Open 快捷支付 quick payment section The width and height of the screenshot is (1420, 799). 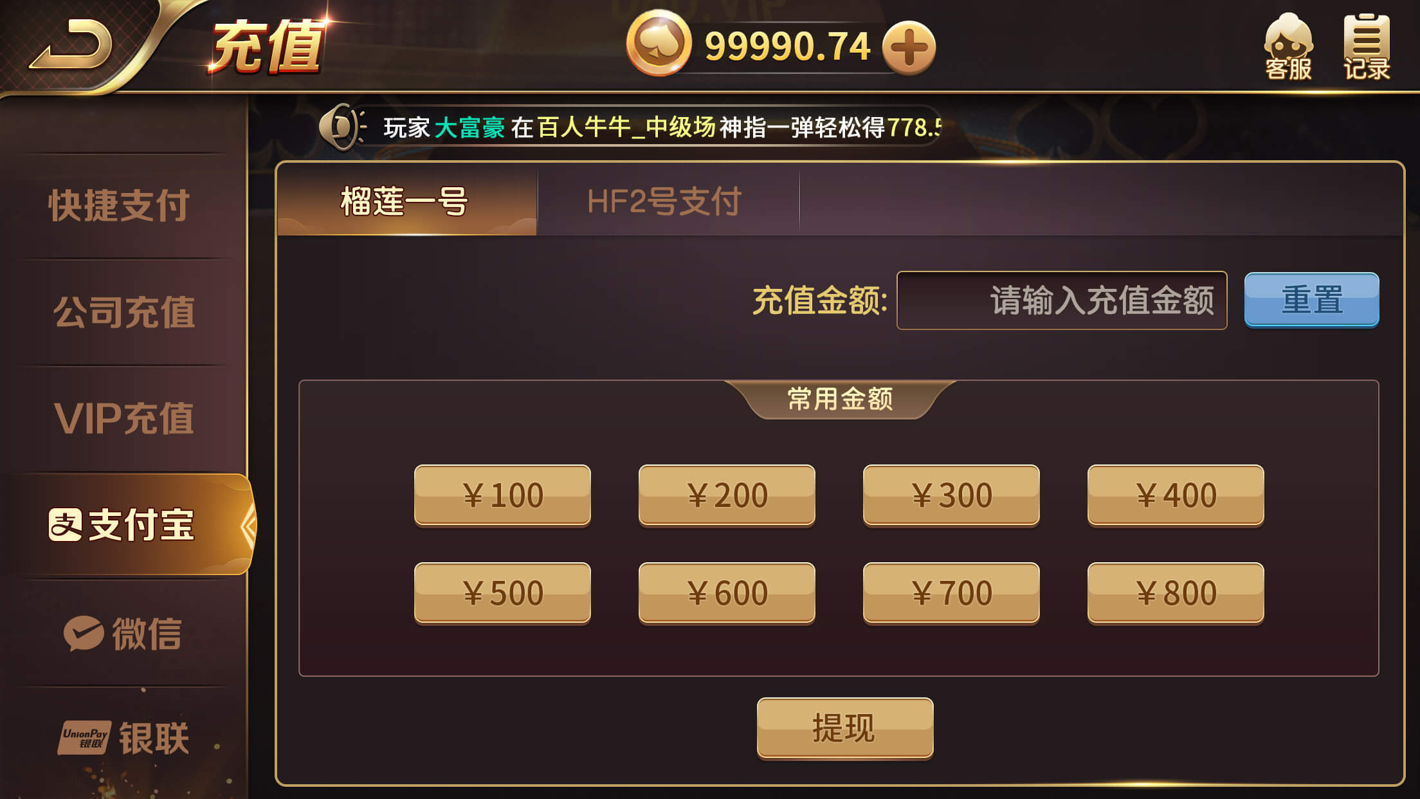coord(120,205)
